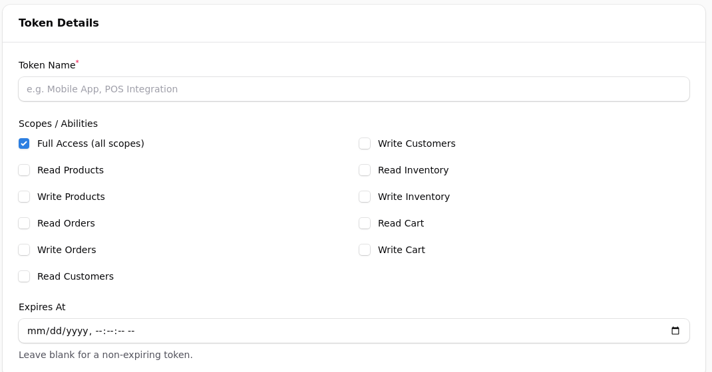Enable the Read Products scope
This screenshot has width=712, height=372.
tap(24, 170)
